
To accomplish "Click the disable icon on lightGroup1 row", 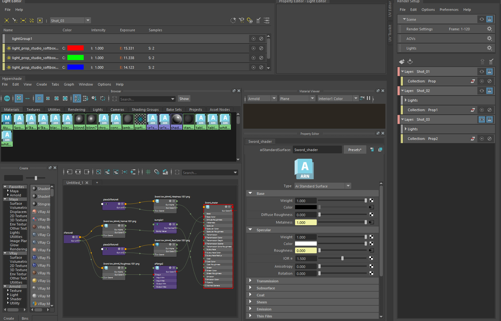I will (261, 39).
